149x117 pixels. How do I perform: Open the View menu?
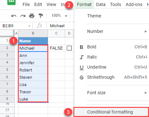pyautogui.click(x=51, y=4)
